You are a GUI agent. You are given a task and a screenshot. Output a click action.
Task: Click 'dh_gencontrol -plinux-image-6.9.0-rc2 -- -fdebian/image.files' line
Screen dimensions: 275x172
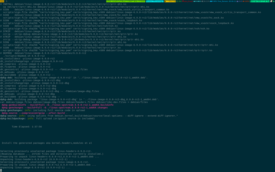coord(44,69)
